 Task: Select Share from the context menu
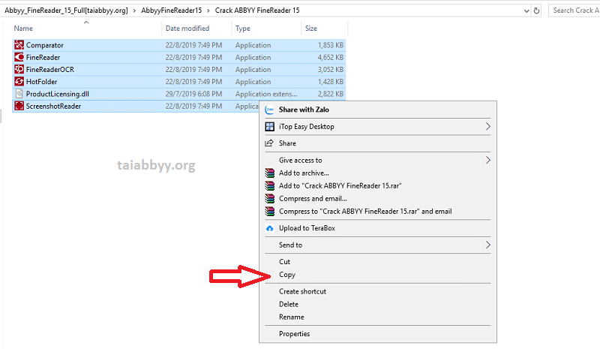(x=287, y=143)
